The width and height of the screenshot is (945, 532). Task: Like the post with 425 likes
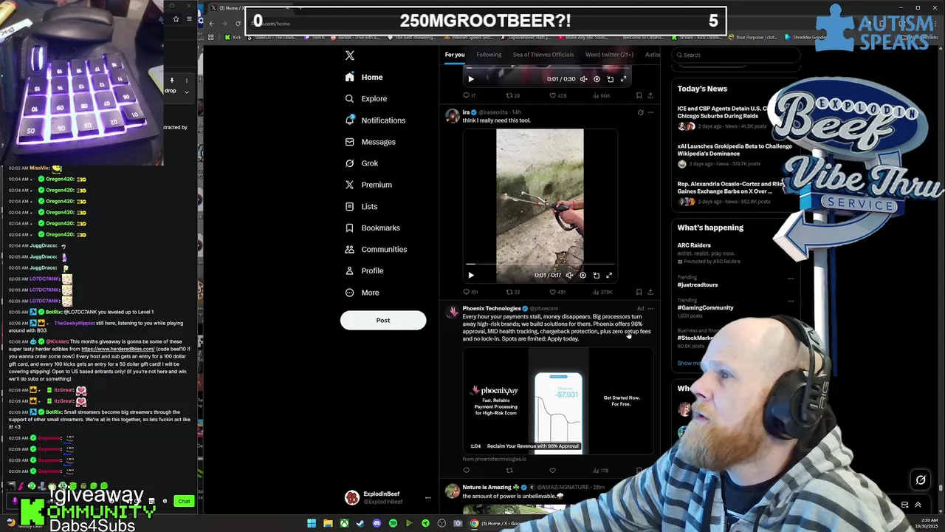(x=557, y=95)
